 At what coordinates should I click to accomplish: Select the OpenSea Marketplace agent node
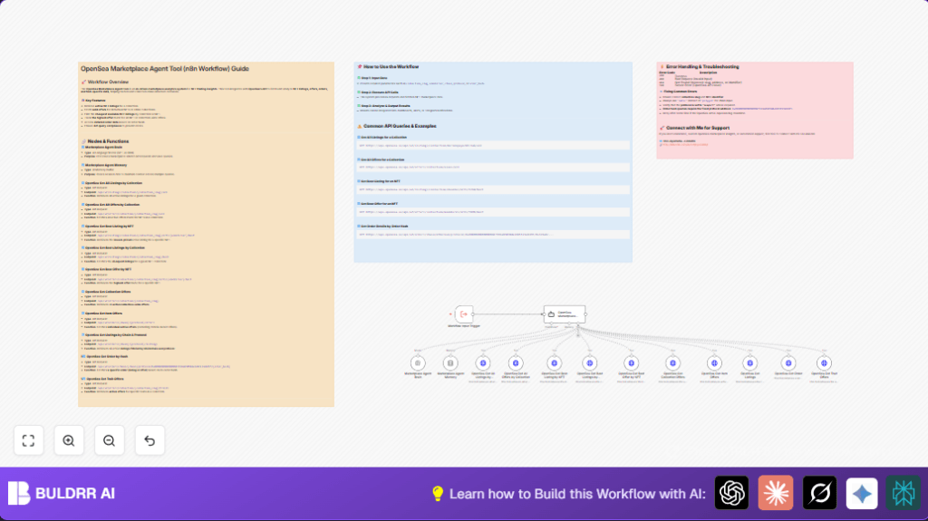coord(565,314)
